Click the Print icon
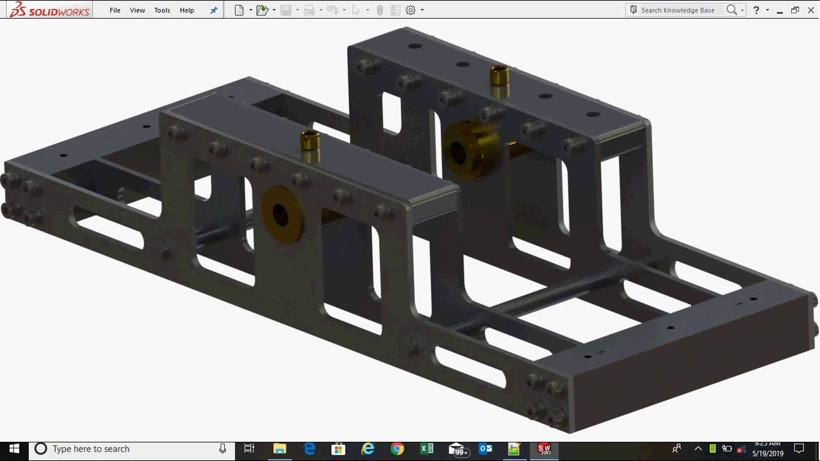820x461 pixels. click(309, 10)
